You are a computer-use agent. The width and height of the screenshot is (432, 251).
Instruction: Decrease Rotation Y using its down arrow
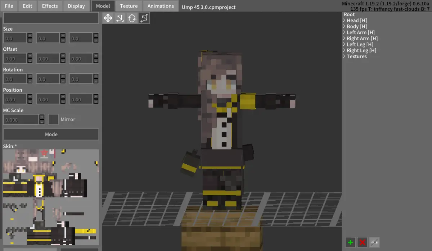click(x=63, y=81)
